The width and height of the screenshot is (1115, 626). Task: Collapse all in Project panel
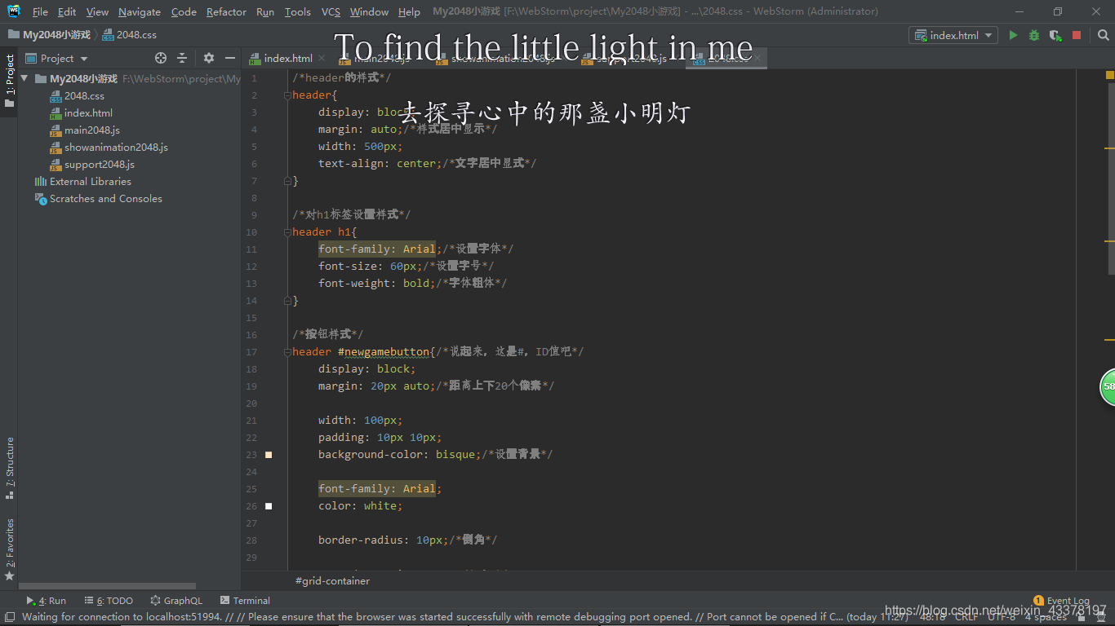(x=182, y=58)
